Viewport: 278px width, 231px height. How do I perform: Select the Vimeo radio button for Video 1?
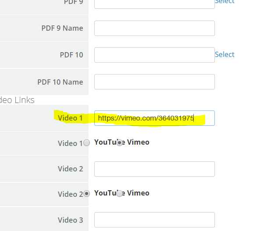tap(120, 143)
